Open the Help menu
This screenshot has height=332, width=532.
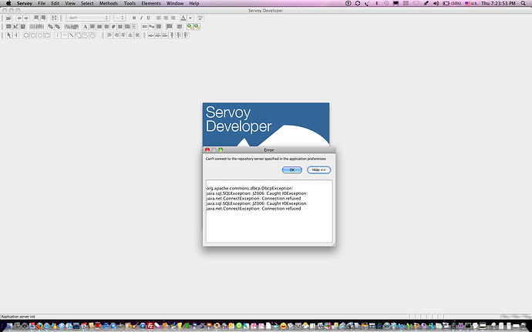coord(194,3)
